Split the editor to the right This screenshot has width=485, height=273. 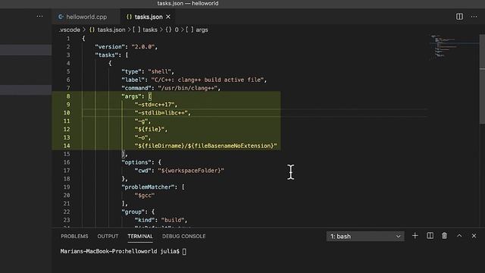coord(459,17)
